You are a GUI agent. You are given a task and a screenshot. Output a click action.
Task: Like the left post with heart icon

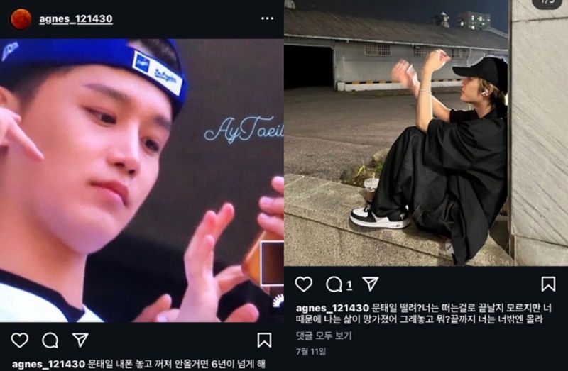point(20,340)
